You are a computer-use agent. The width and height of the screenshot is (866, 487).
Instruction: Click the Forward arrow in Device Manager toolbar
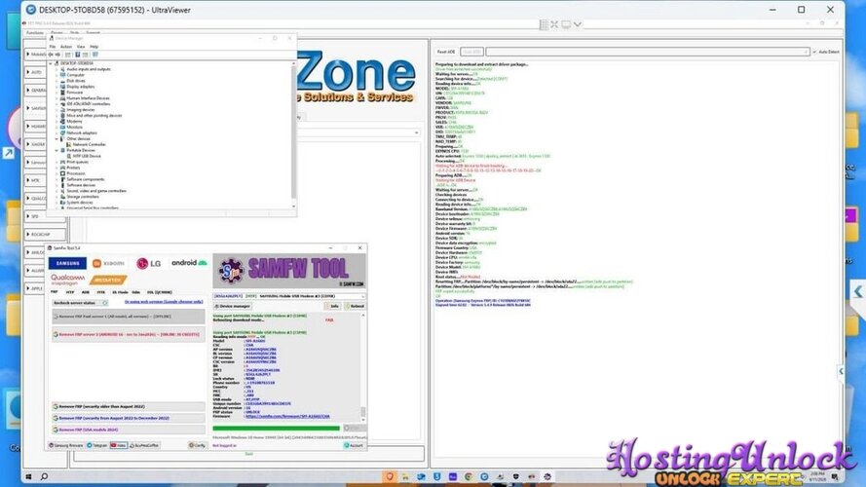point(57,55)
